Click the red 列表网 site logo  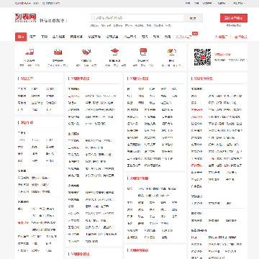tap(25, 17)
